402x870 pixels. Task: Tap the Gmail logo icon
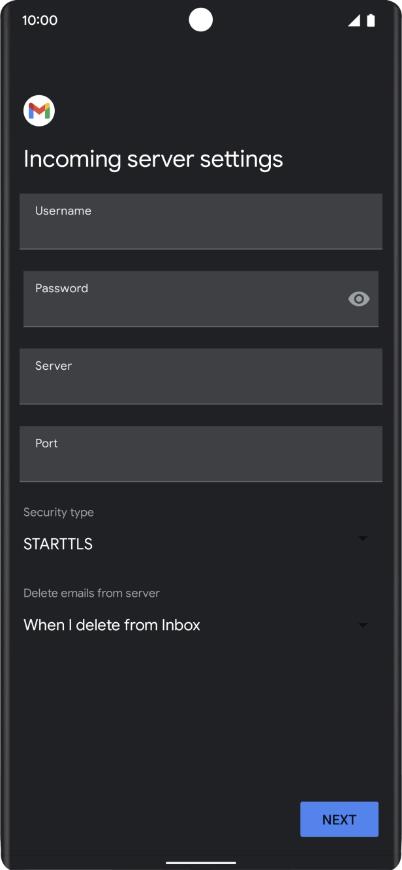(x=39, y=110)
